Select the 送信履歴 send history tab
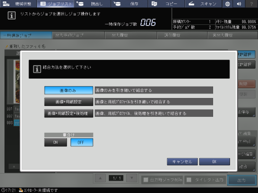This screenshot has height=193, width=258. point(182,35)
